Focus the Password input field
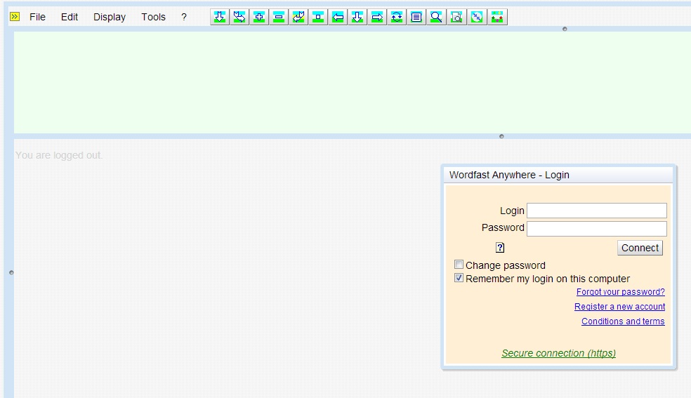 (597, 229)
